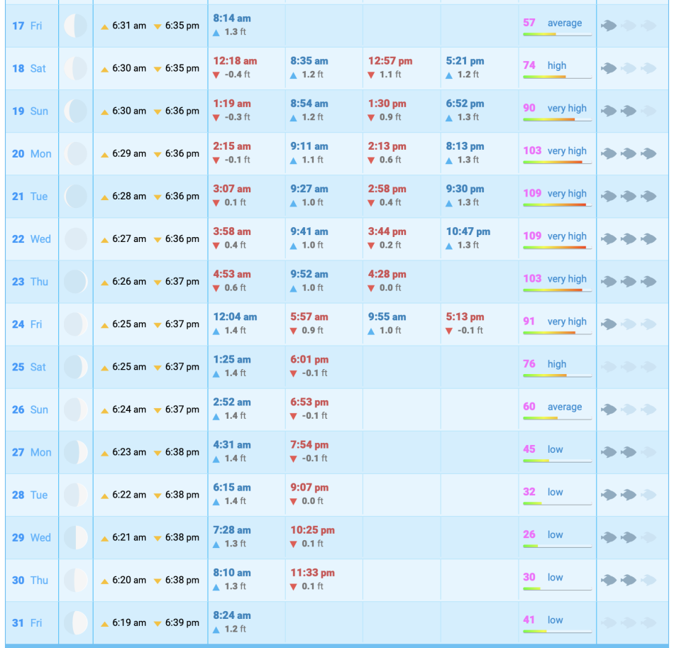Click the high tide arrow under 10:47 pm
674x648 pixels.
pos(450,246)
